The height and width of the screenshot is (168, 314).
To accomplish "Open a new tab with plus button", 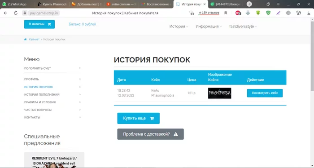I will point(249,4).
